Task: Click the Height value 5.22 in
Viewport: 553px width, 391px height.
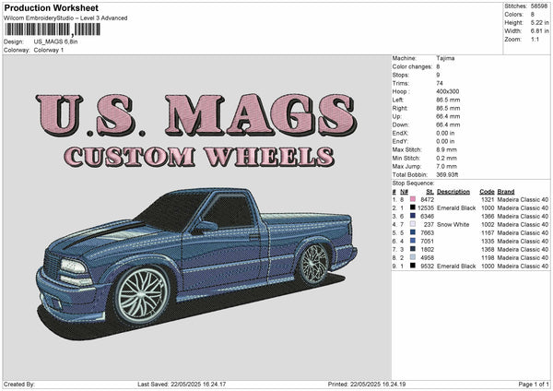Action: [539, 22]
